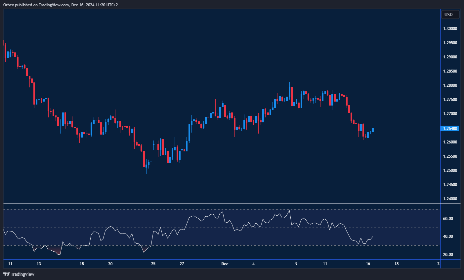Viewport: 464px width, 280px height.
Task: Click the latest blue candle on the chart
Action: [x=373, y=130]
